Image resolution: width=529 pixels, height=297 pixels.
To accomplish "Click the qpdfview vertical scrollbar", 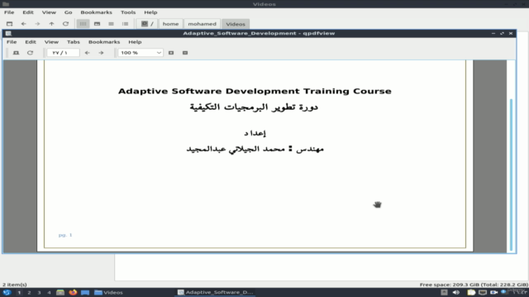I will (x=511, y=174).
